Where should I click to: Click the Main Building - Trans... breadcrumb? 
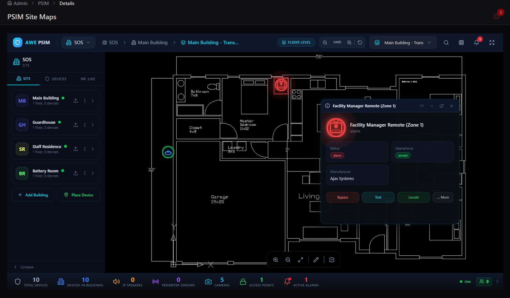point(210,42)
